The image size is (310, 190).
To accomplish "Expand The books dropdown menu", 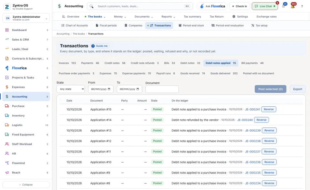I will (95, 16).
